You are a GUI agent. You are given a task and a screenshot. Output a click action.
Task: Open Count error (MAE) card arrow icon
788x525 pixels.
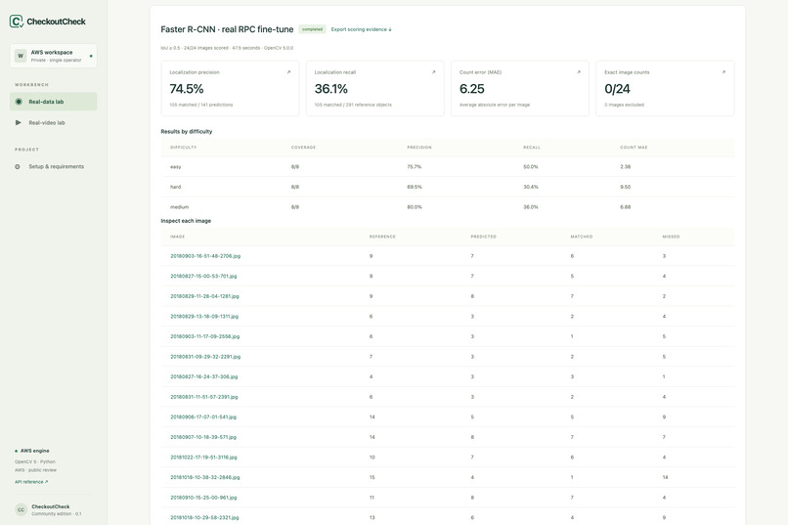click(x=579, y=72)
